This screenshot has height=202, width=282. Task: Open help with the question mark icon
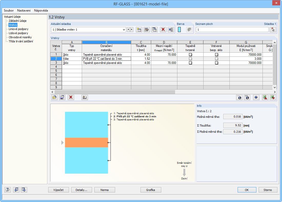[x=7, y=190]
